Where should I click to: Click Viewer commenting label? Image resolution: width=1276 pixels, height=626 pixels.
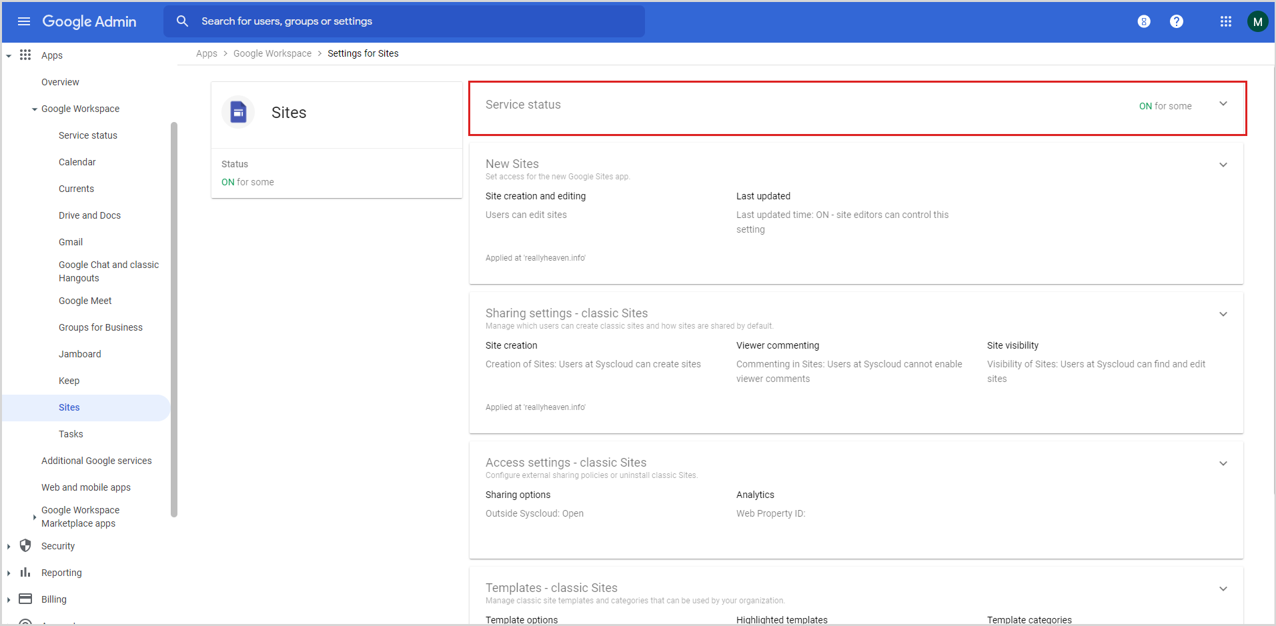778,345
